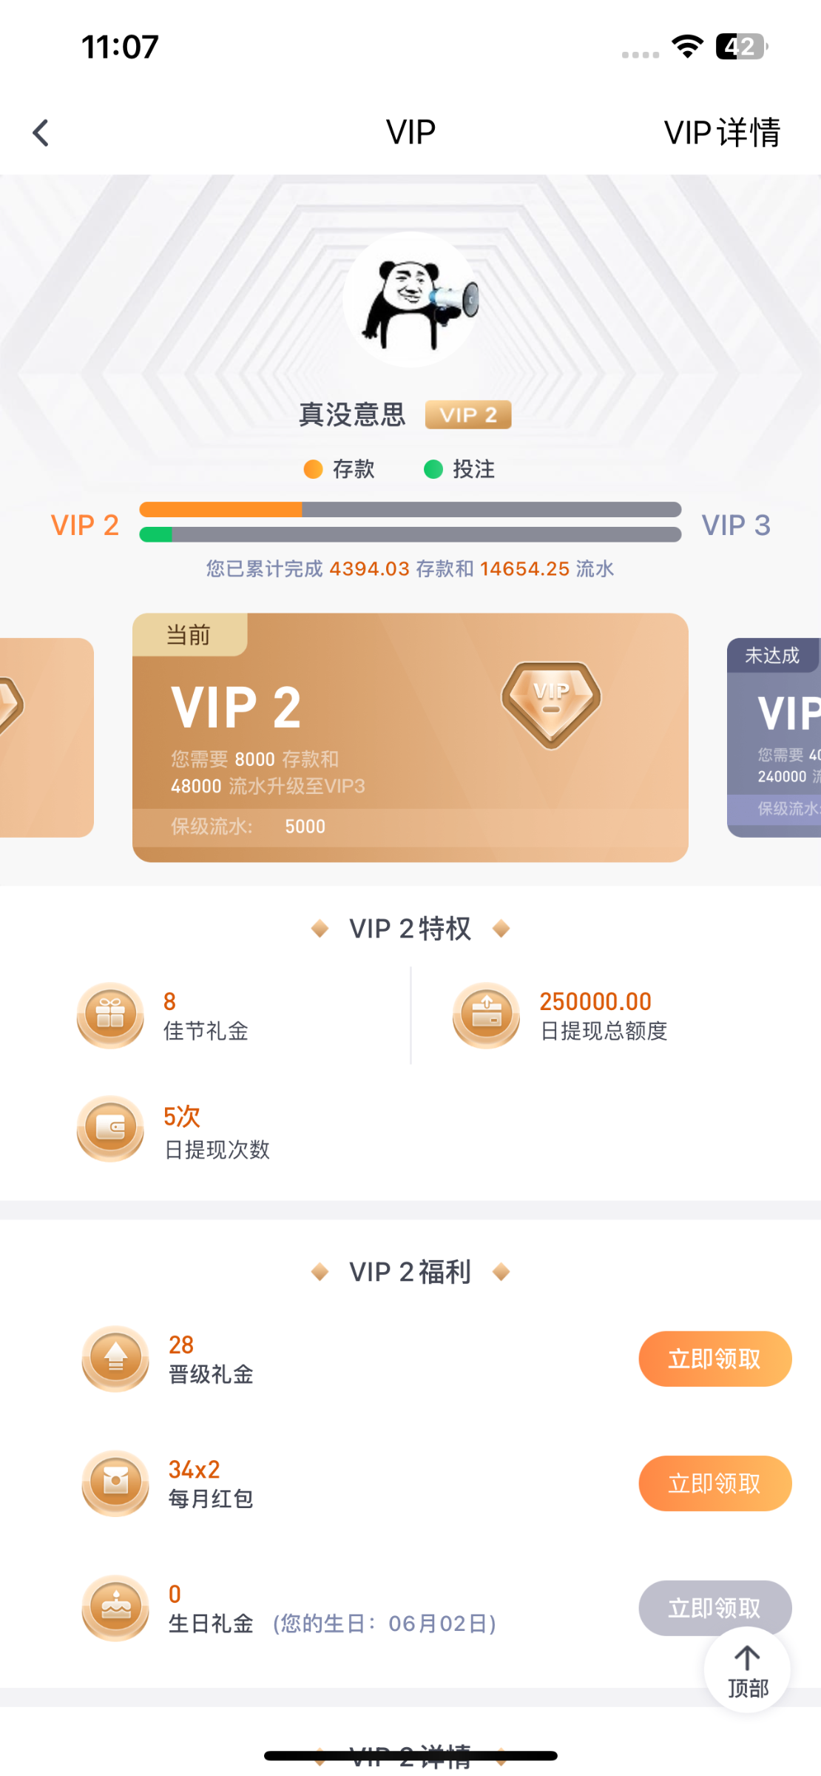Tap the back arrow icon
821x1776 pixels.
tap(41, 133)
